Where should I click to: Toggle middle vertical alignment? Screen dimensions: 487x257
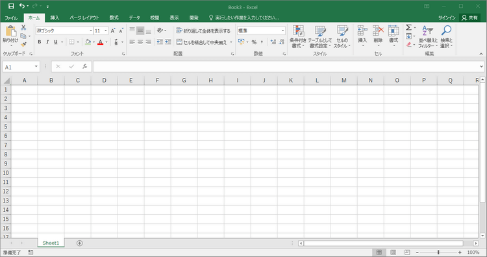[x=140, y=31]
